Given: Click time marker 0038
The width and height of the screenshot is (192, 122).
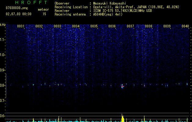Looking at the screenshot, I should [x=149, y=26].
